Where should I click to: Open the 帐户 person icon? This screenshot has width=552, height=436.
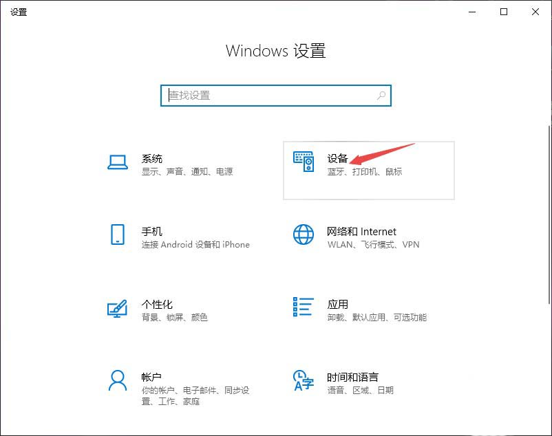(118, 380)
